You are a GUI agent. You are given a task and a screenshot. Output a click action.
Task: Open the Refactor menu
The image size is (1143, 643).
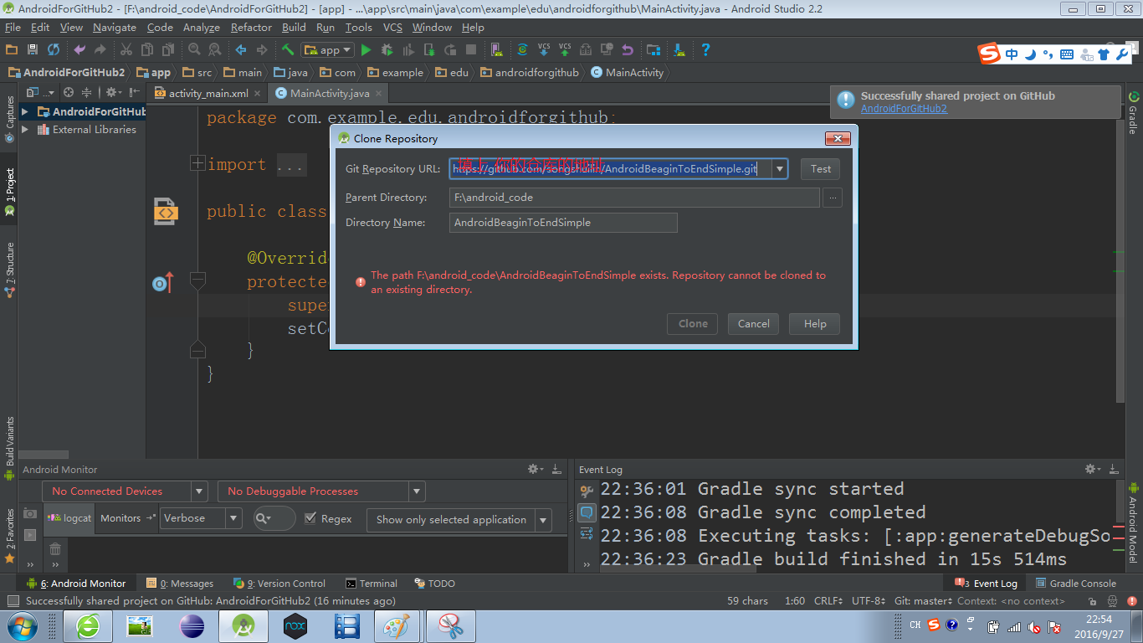pyautogui.click(x=251, y=28)
